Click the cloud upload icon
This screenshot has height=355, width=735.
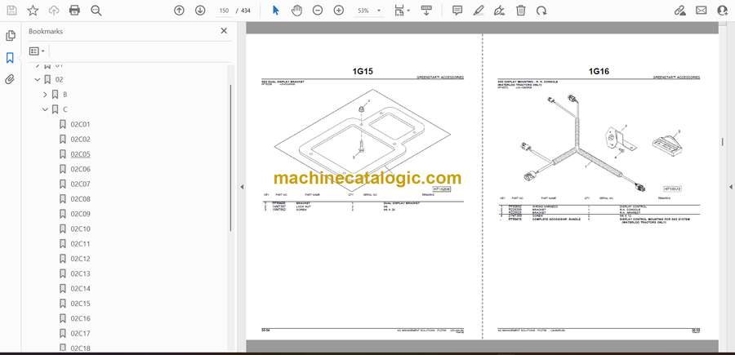point(54,11)
